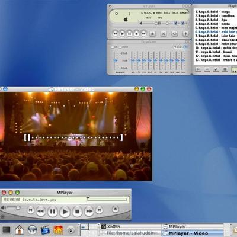
Task: Skip to next track in XMMS player
Action: 143,34
